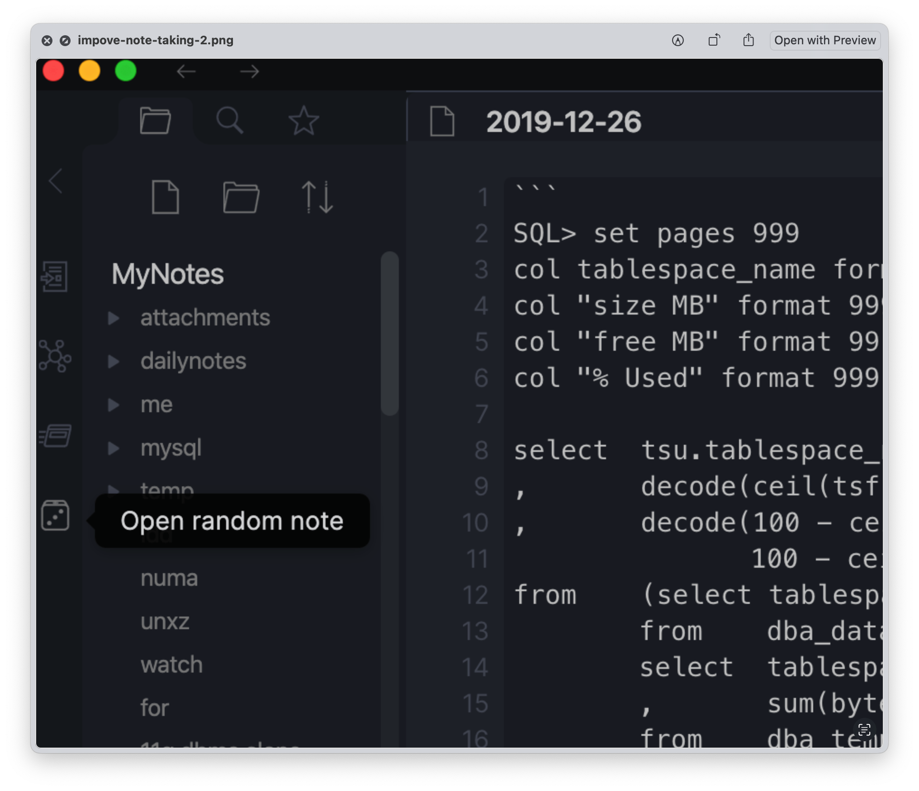Click the Live Text icon at bottom right
Image resolution: width=919 pixels, height=791 pixels.
click(x=864, y=730)
